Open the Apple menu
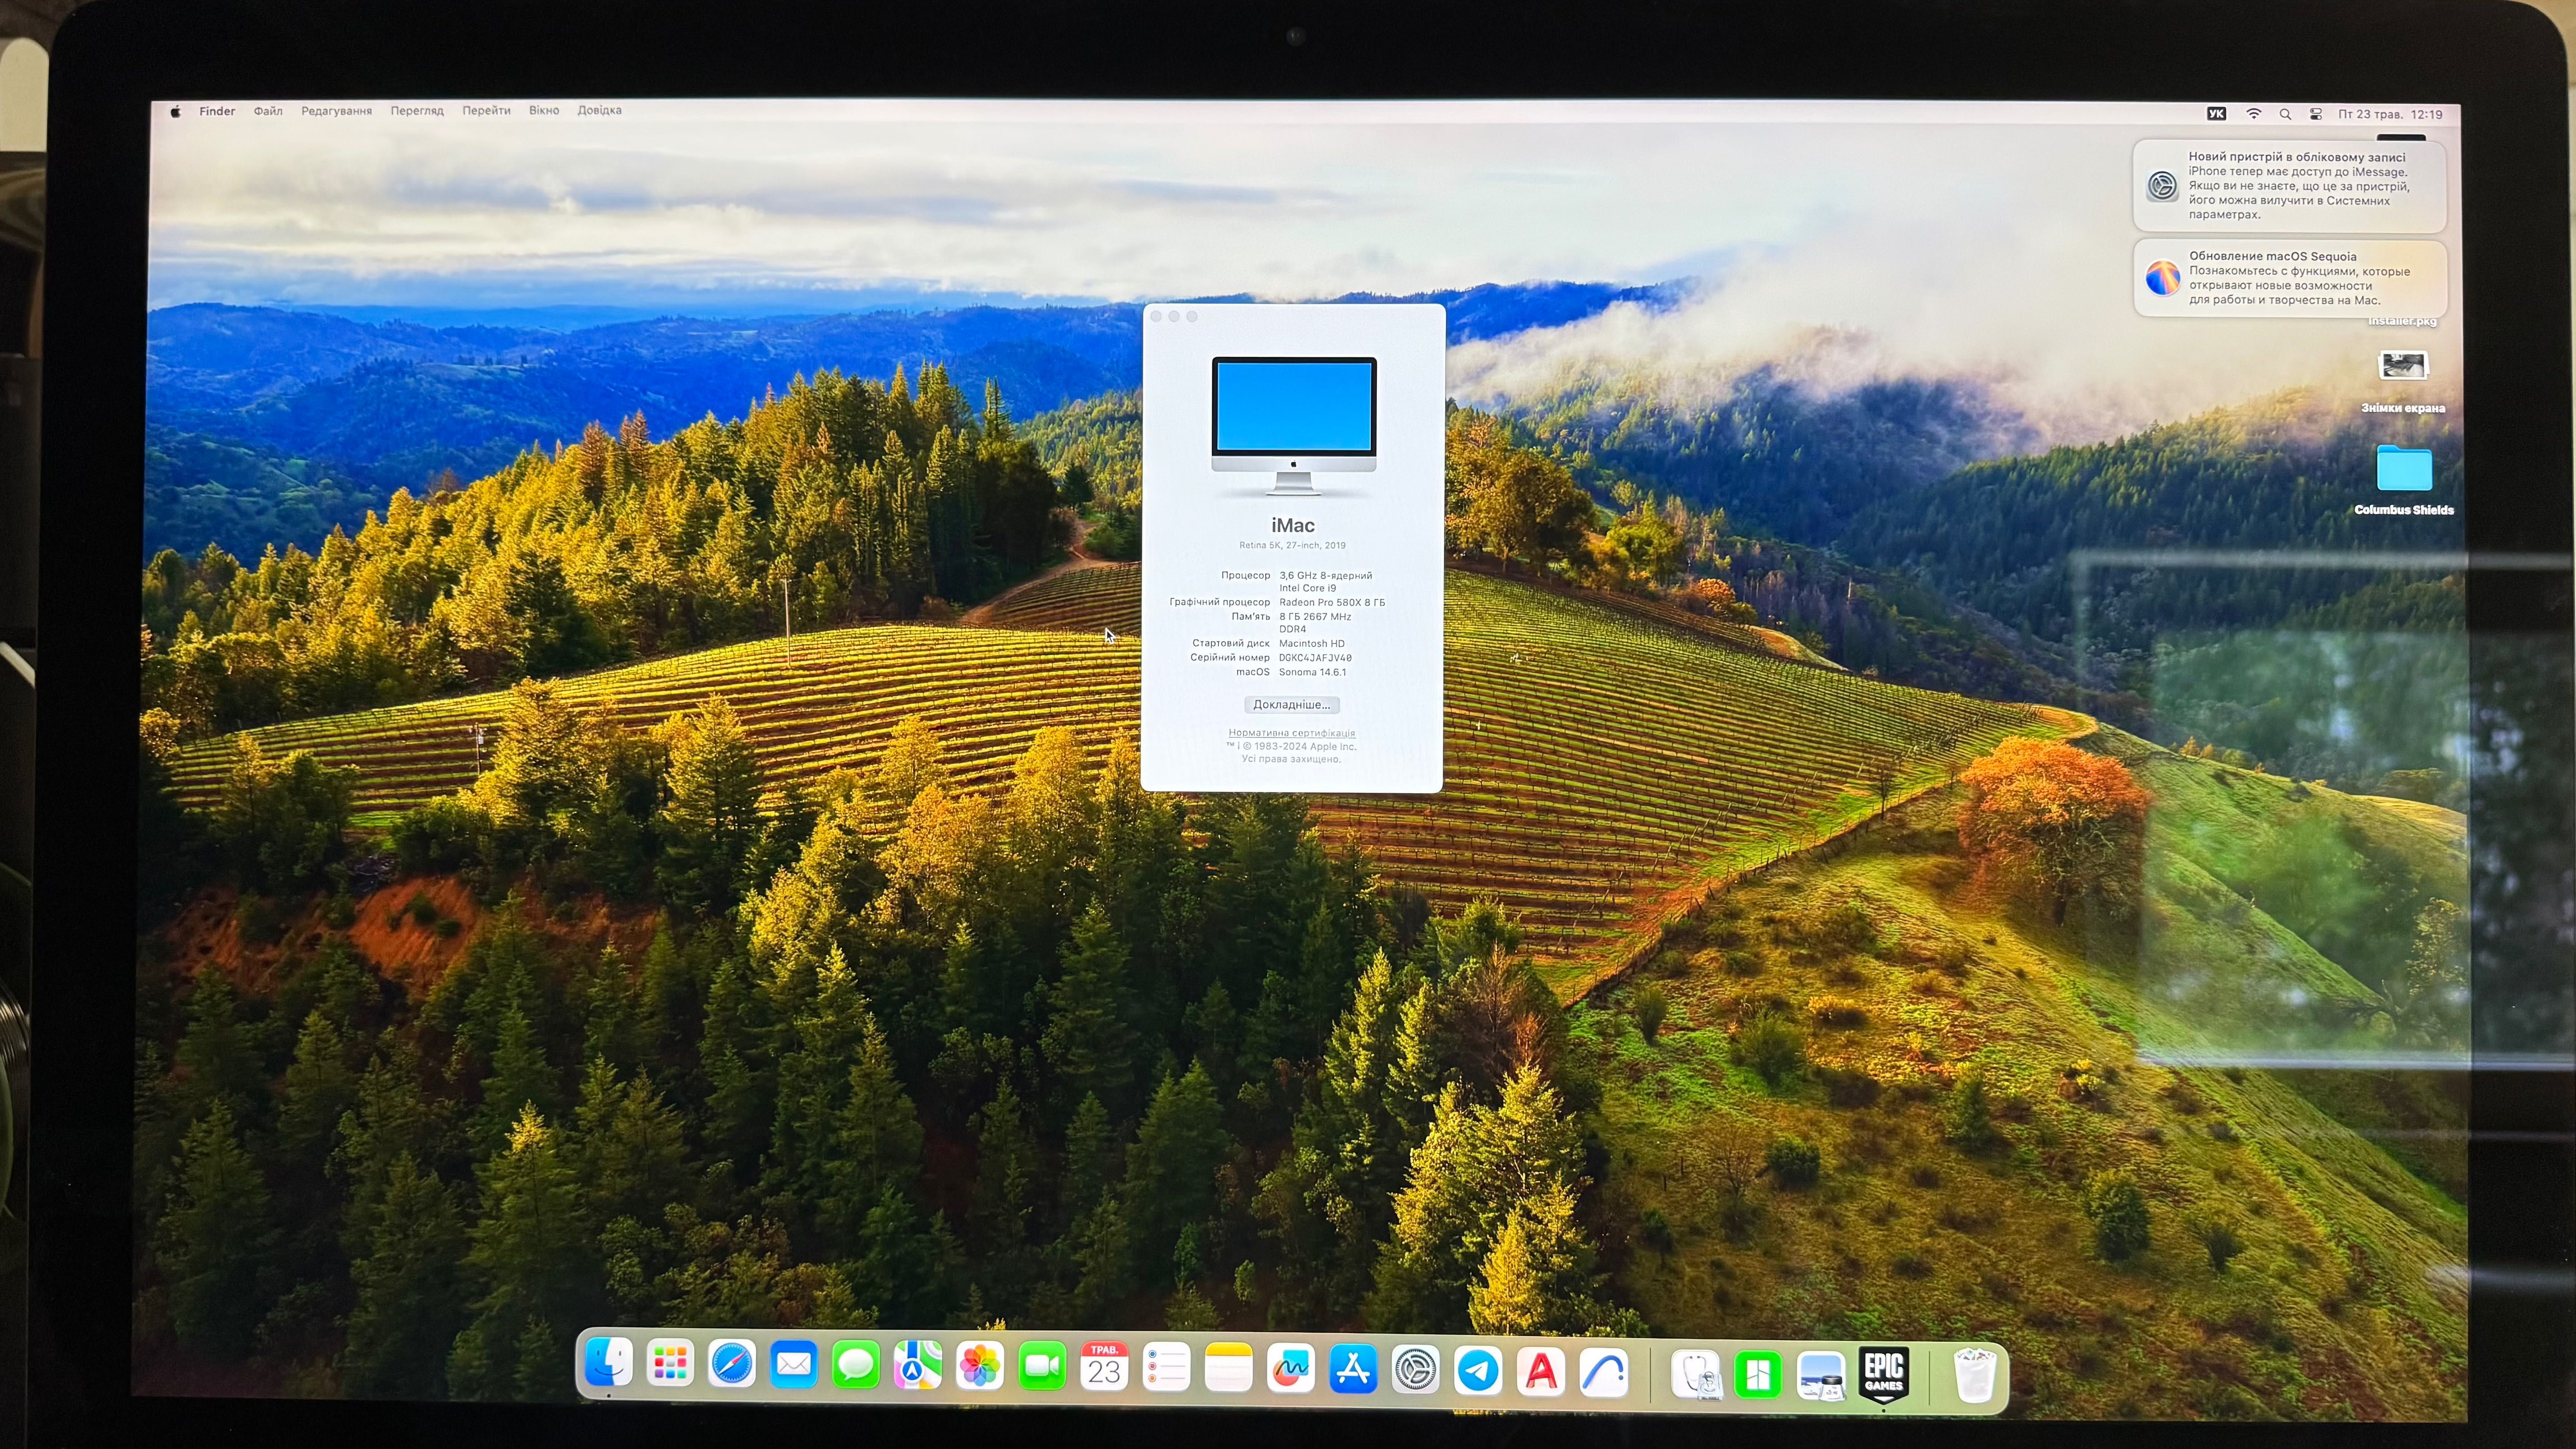Viewport: 2576px width, 1449px height. [x=175, y=111]
